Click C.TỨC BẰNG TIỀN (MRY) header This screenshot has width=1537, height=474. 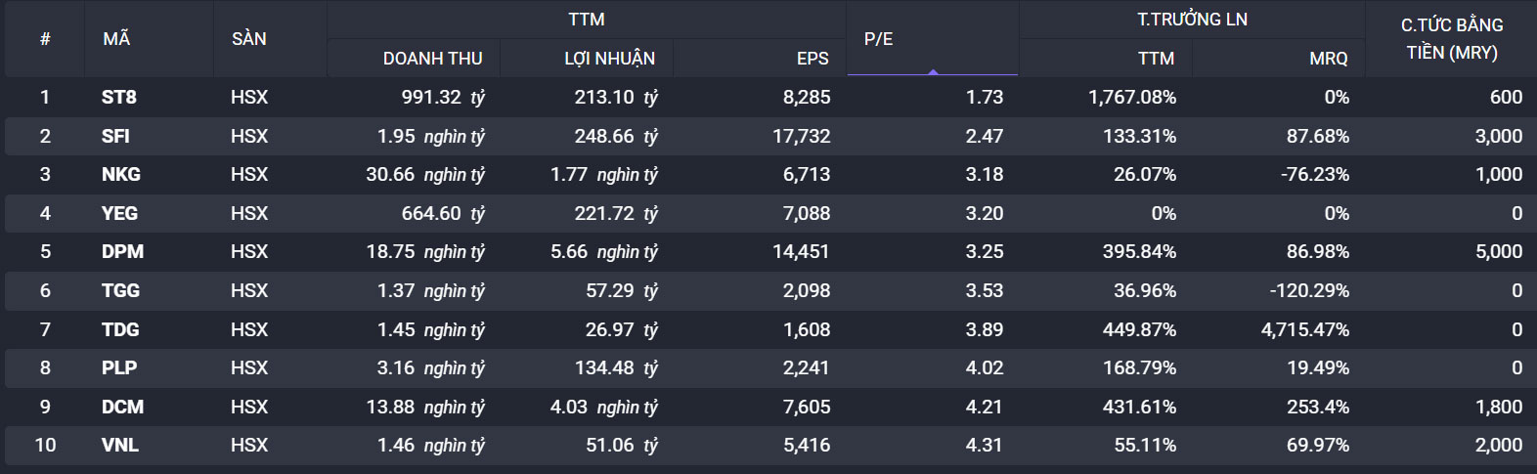pyautogui.click(x=1451, y=39)
